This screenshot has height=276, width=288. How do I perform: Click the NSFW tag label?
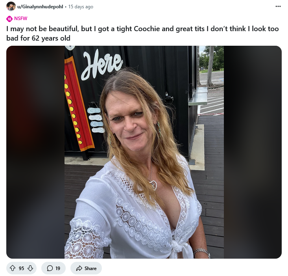click(x=20, y=19)
